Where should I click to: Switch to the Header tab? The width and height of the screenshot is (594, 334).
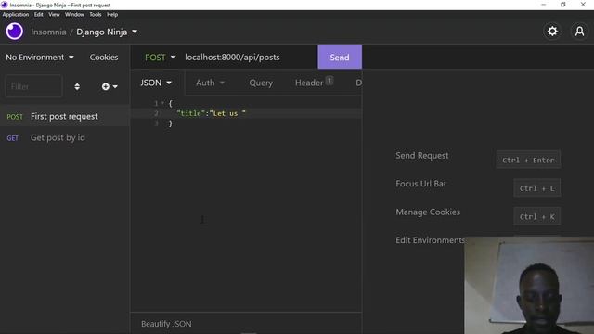click(x=314, y=83)
